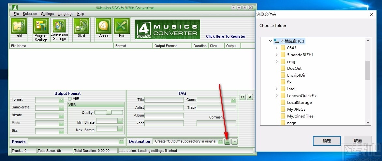Expand the 0543 folder node

[x=276, y=48]
